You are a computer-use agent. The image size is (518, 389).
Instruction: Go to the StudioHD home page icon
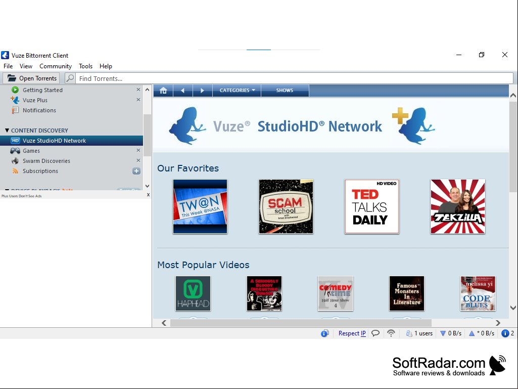[x=163, y=91]
